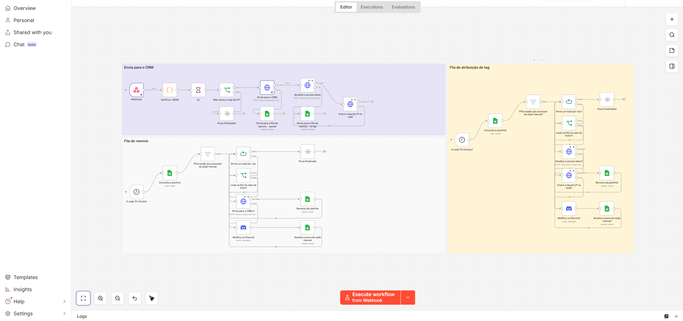Image resolution: width=683 pixels, height=321 pixels.
Task: Expand the Logs panel chevron
Action: (x=676, y=316)
